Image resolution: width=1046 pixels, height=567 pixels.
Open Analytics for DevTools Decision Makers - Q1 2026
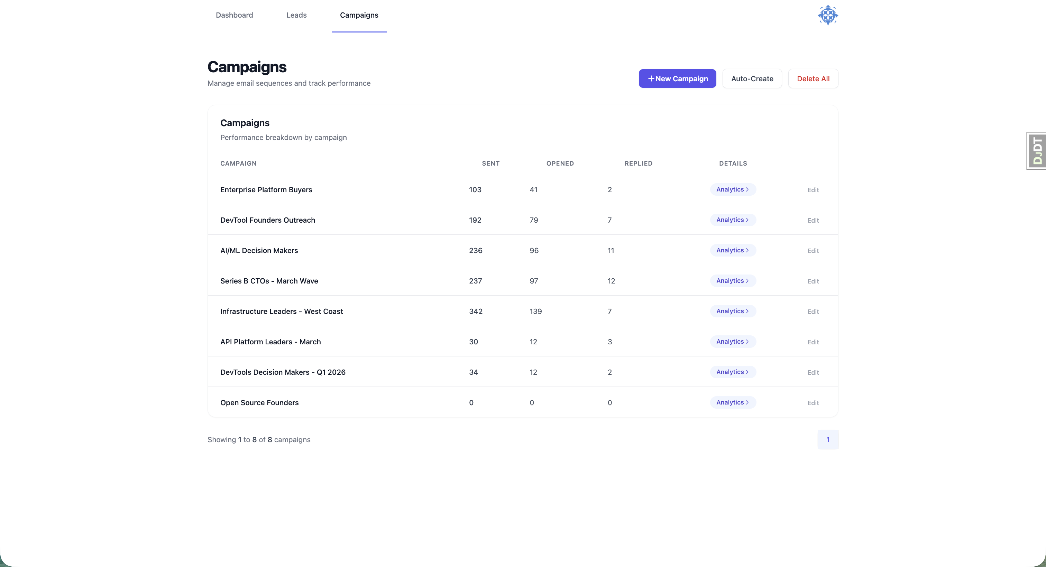(x=732, y=372)
